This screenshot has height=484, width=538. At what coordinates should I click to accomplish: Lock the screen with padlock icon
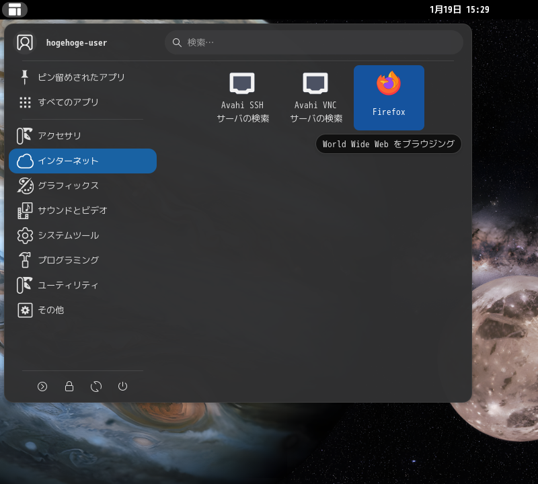(69, 387)
